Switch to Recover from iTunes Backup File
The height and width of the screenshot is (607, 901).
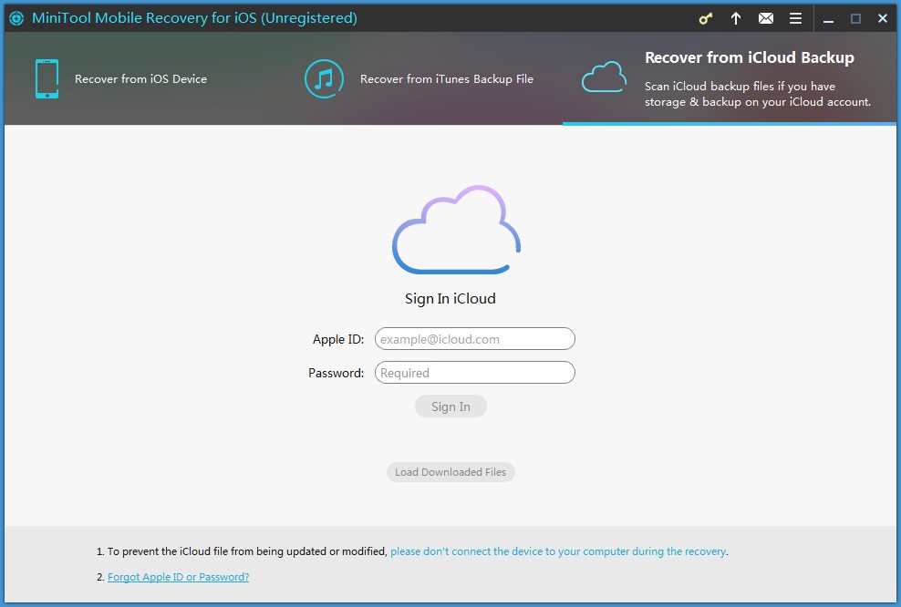pyautogui.click(x=447, y=78)
